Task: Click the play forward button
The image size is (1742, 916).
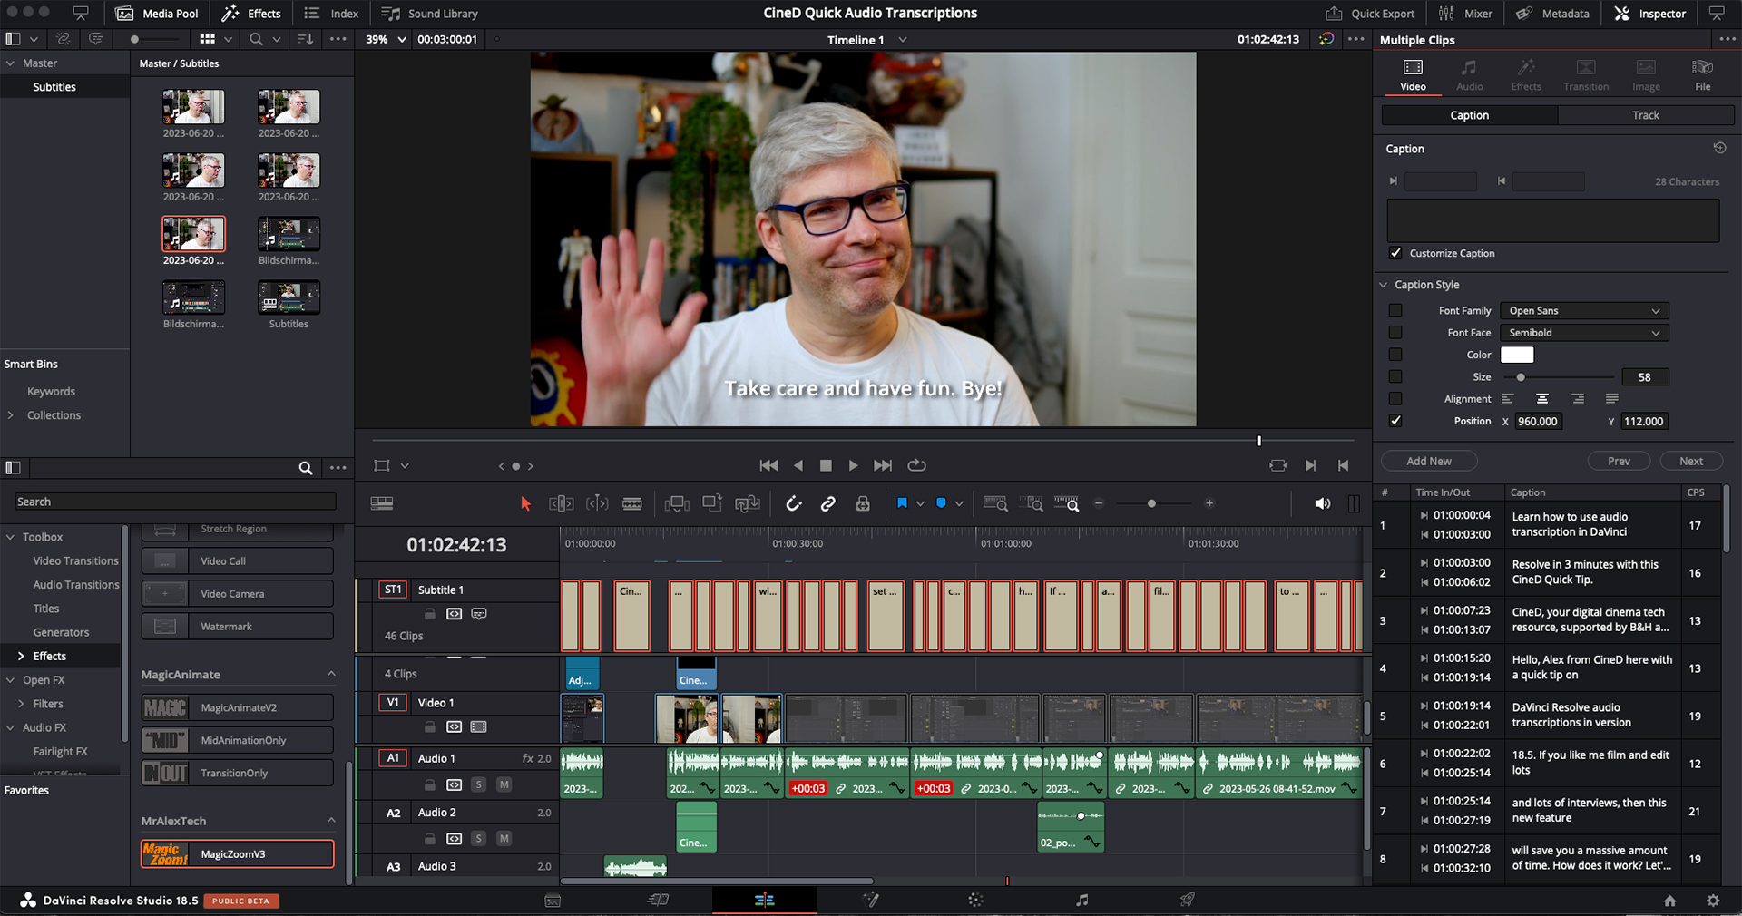Action: click(853, 465)
